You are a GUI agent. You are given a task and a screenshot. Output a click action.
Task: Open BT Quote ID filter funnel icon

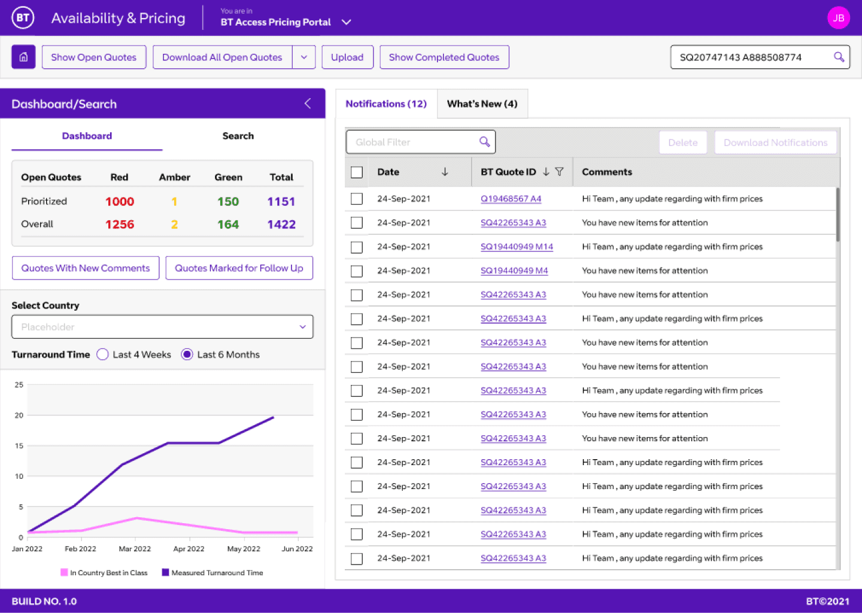click(559, 172)
